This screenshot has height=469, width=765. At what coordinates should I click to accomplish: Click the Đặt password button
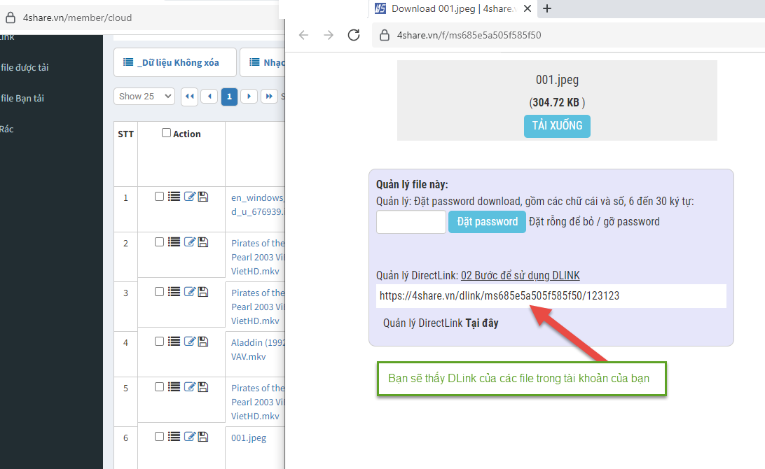click(x=487, y=222)
